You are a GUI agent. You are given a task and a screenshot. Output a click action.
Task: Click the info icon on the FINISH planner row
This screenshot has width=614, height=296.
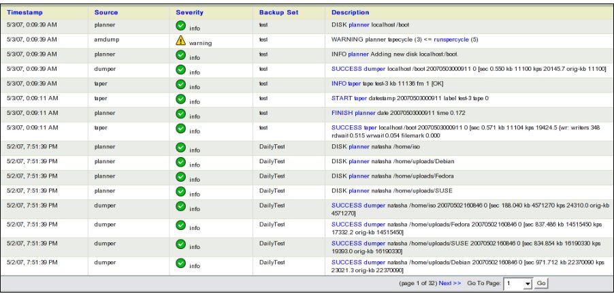(180, 114)
